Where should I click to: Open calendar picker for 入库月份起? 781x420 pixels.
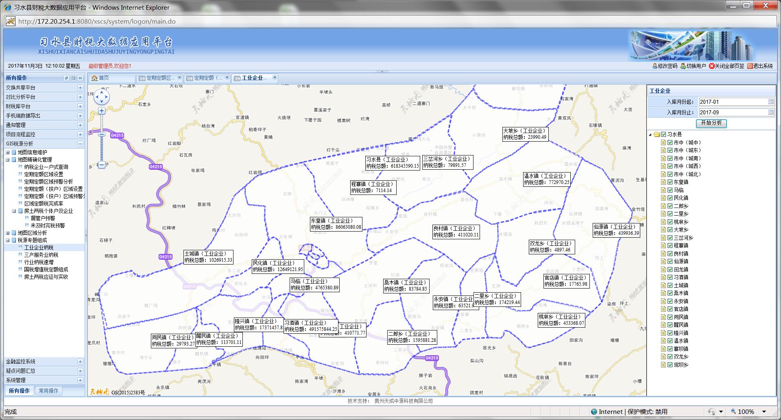pos(770,102)
